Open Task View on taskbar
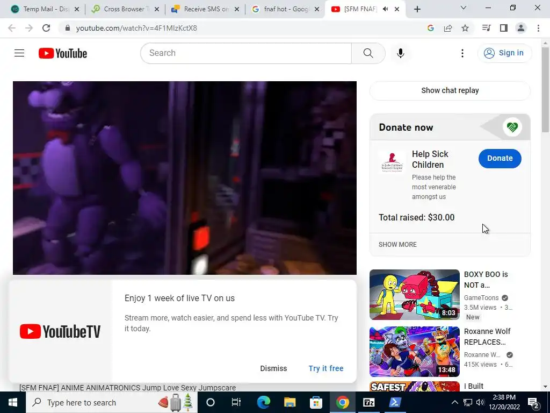The width and height of the screenshot is (550, 413). coord(236,402)
